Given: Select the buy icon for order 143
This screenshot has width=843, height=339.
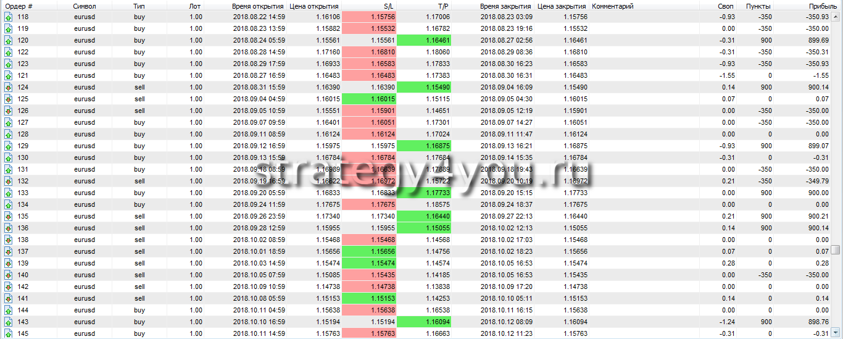Looking at the screenshot, I should [8, 322].
